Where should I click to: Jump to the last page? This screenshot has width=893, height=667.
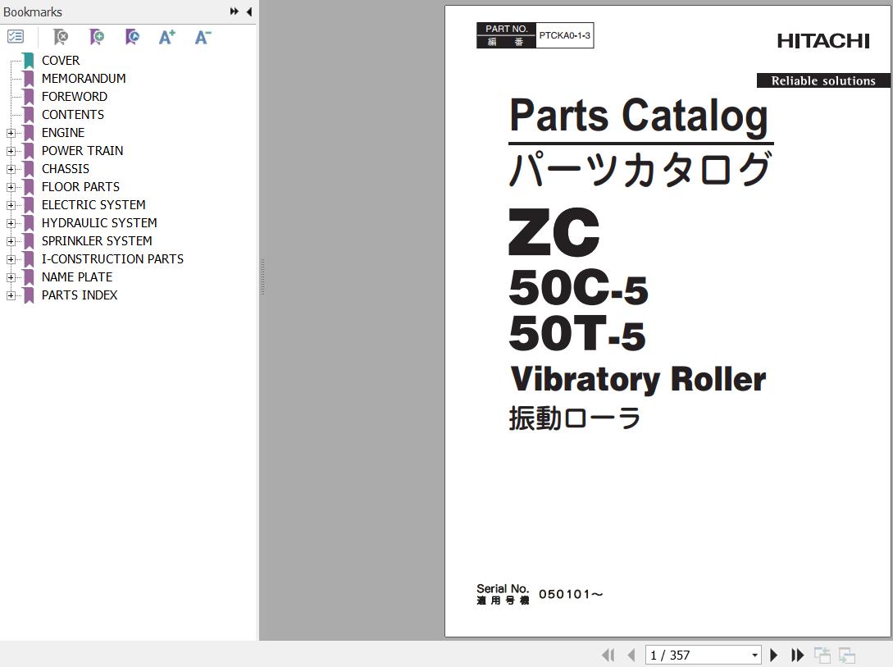coord(797,655)
